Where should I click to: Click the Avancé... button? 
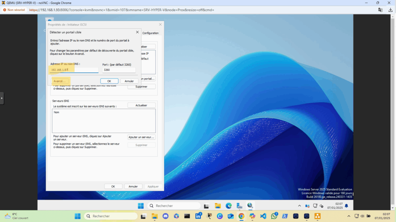(59, 81)
